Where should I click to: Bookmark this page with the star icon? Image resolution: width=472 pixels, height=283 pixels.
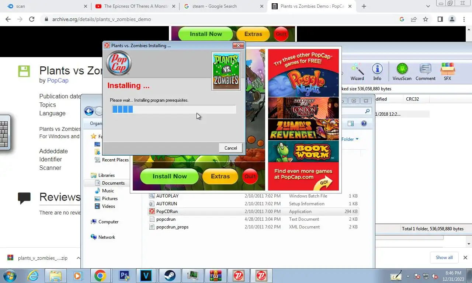426,19
